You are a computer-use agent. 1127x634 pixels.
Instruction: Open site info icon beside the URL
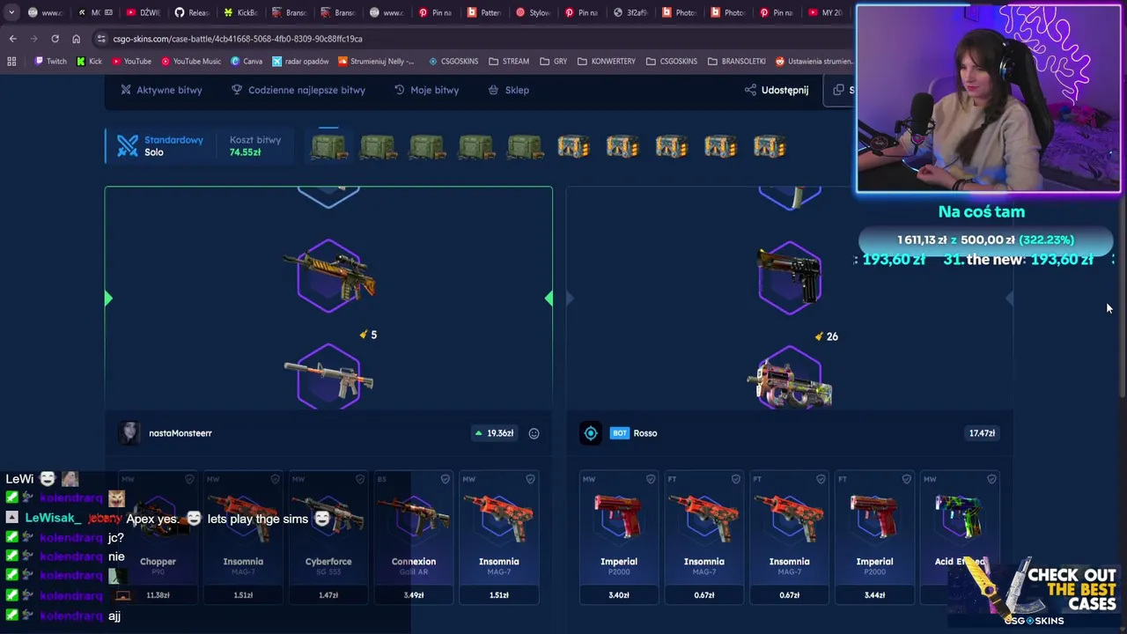coord(101,39)
